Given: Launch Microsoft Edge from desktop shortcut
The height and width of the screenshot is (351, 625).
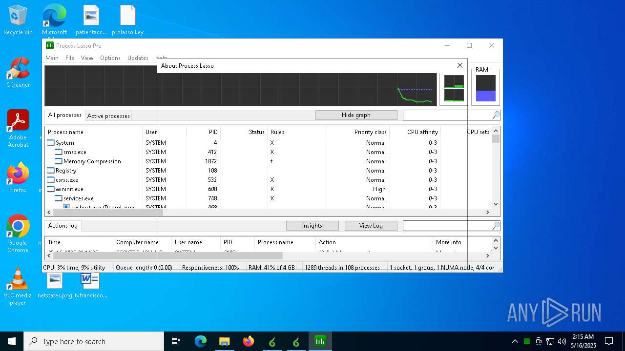Looking at the screenshot, I should [x=54, y=20].
